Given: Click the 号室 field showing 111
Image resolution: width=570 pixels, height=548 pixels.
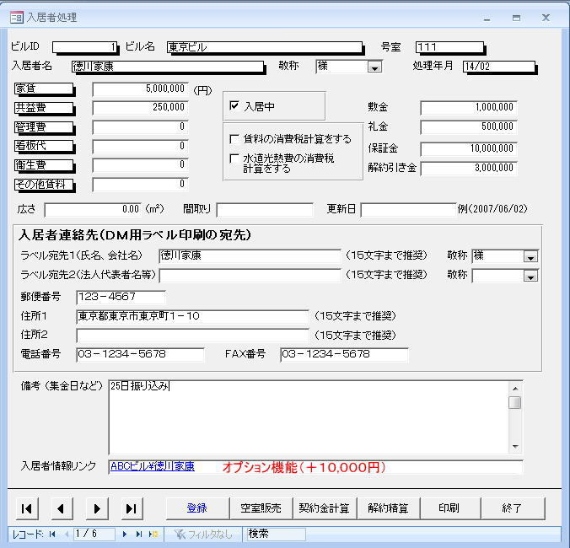Looking at the screenshot, I should click(x=449, y=47).
